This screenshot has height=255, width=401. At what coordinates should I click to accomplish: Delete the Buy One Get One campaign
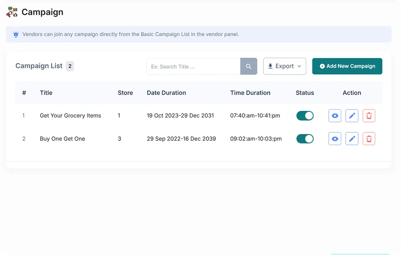coord(369,139)
